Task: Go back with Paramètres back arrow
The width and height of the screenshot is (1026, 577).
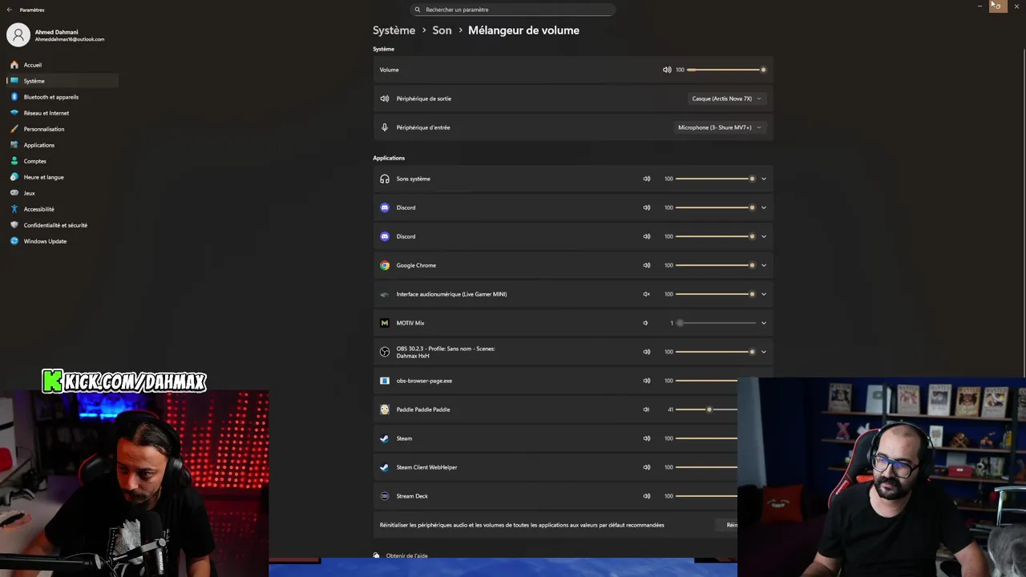Action: coord(10,10)
